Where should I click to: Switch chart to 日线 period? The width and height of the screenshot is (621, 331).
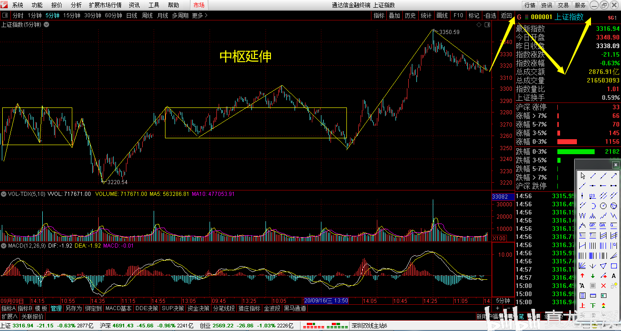[131, 15]
